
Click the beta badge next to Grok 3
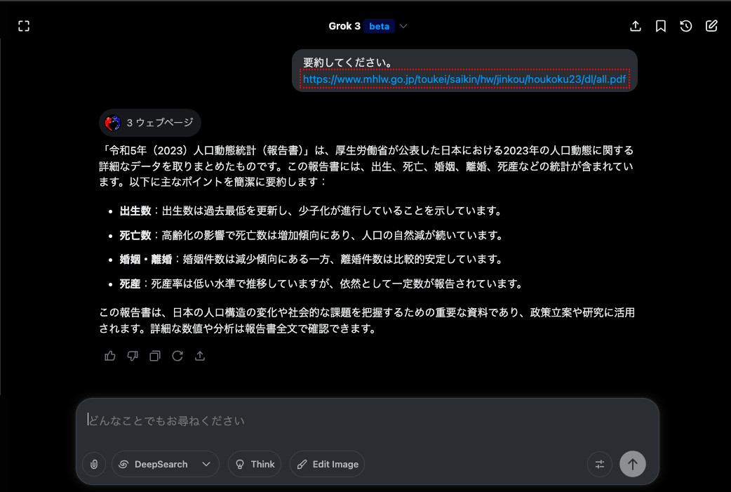click(379, 26)
